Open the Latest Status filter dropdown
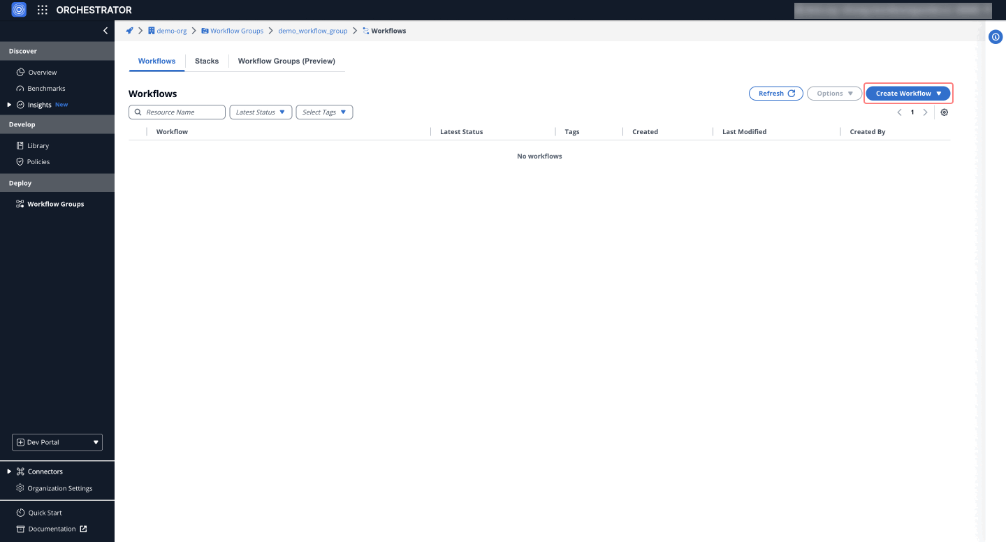1006x542 pixels. pos(260,112)
